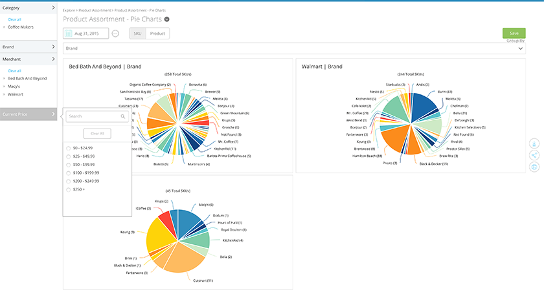Click the Bunn (37) label
The image size is (544, 294).
[445, 92]
